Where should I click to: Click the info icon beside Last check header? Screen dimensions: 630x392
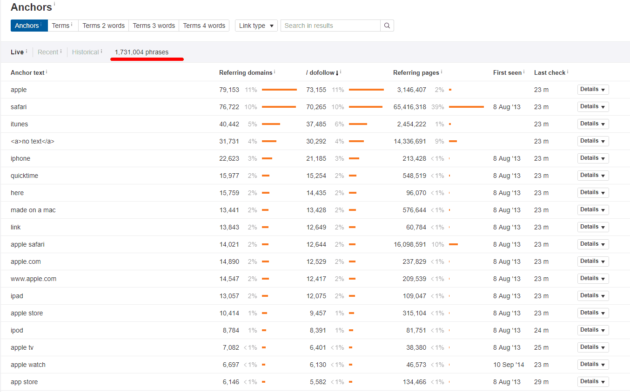point(567,71)
